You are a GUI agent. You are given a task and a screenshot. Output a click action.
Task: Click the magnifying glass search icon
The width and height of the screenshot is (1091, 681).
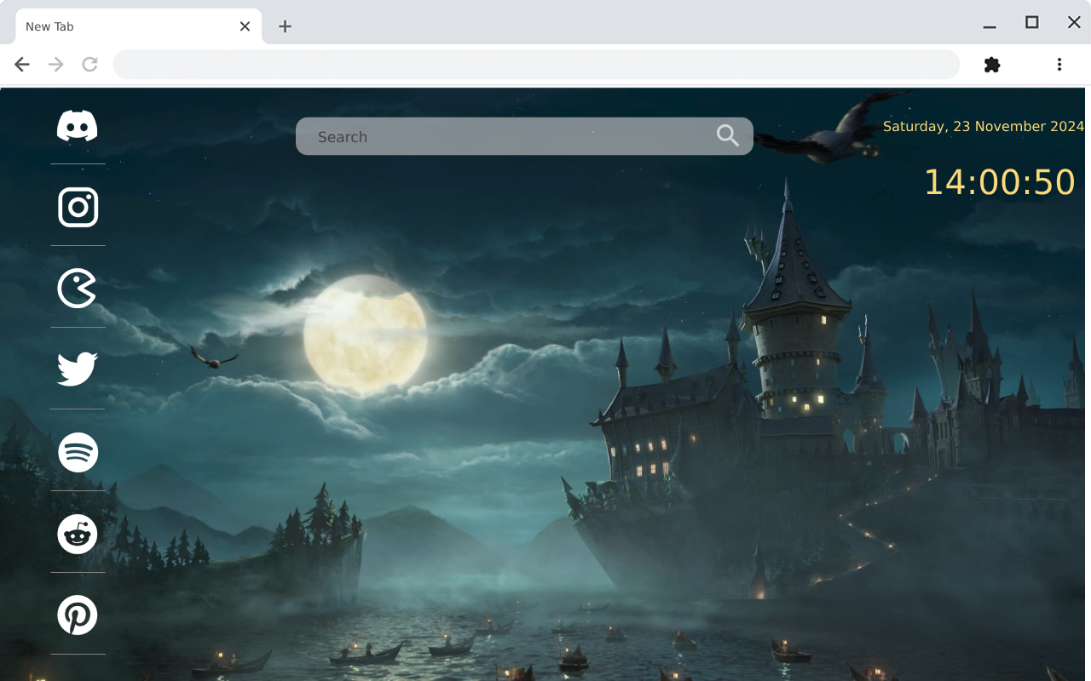pyautogui.click(x=727, y=136)
